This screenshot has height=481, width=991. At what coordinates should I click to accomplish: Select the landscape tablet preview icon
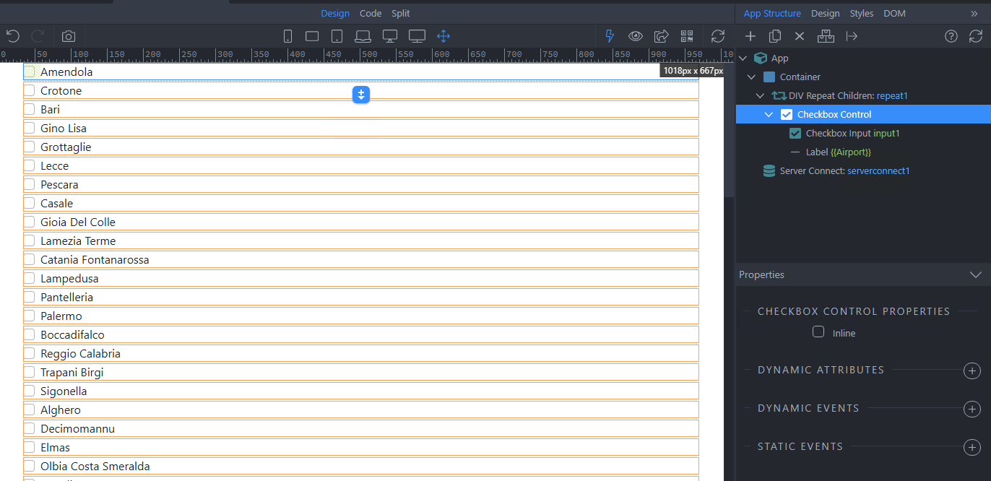[x=312, y=36]
